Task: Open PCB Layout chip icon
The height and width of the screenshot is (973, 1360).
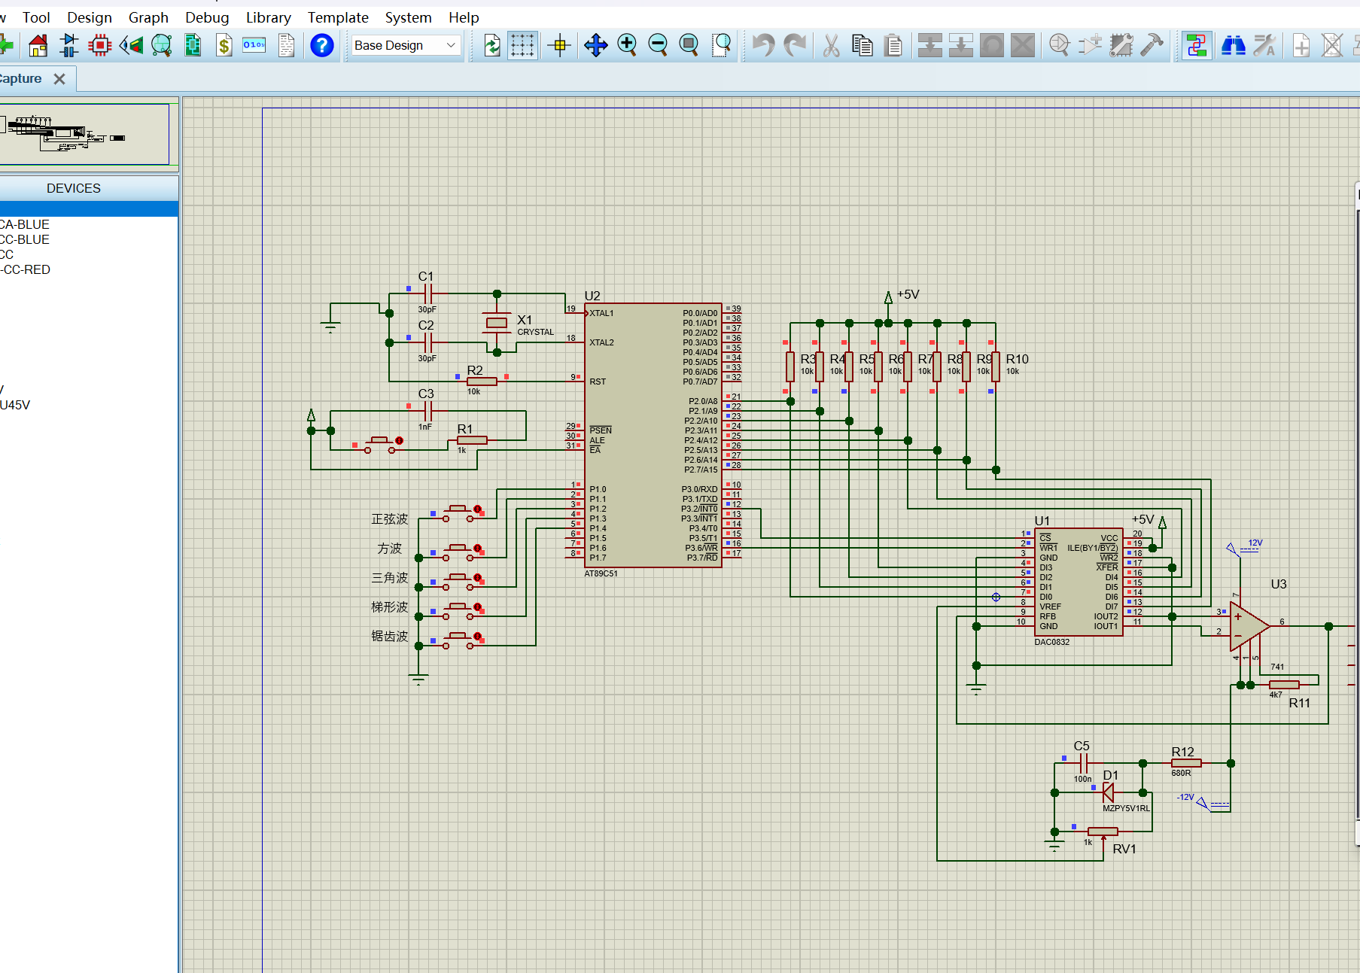Action: point(100,46)
